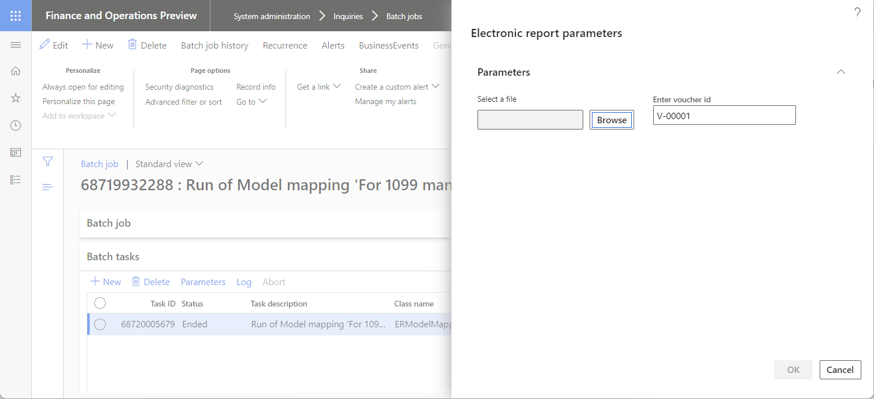The height and width of the screenshot is (399, 874).
Task: View recent pages using the clock icon
Action: click(x=16, y=125)
